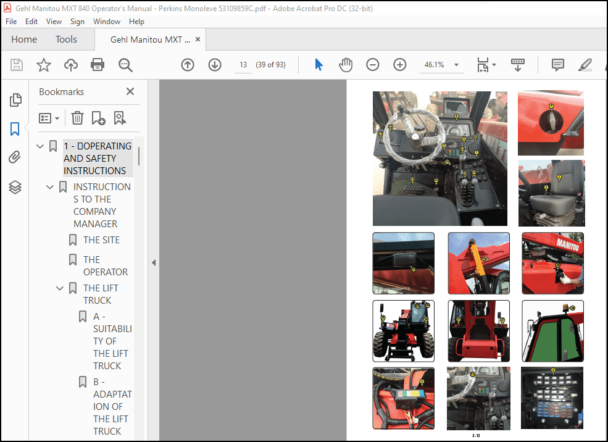Select the Selection arrow tool
608x442 pixels.
[318, 64]
